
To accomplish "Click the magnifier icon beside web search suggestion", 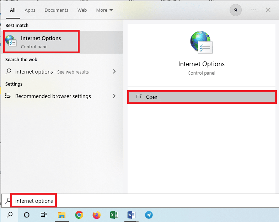I will click(8, 71).
